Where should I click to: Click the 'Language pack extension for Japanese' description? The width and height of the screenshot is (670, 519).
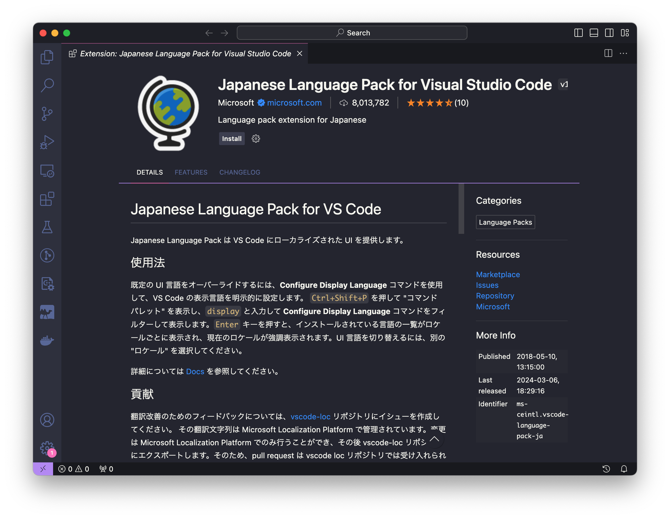(x=292, y=120)
